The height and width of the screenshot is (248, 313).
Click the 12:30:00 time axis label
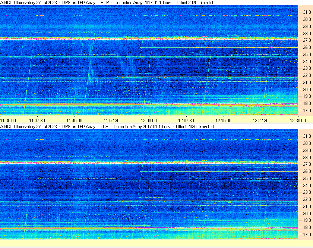tap(298, 121)
